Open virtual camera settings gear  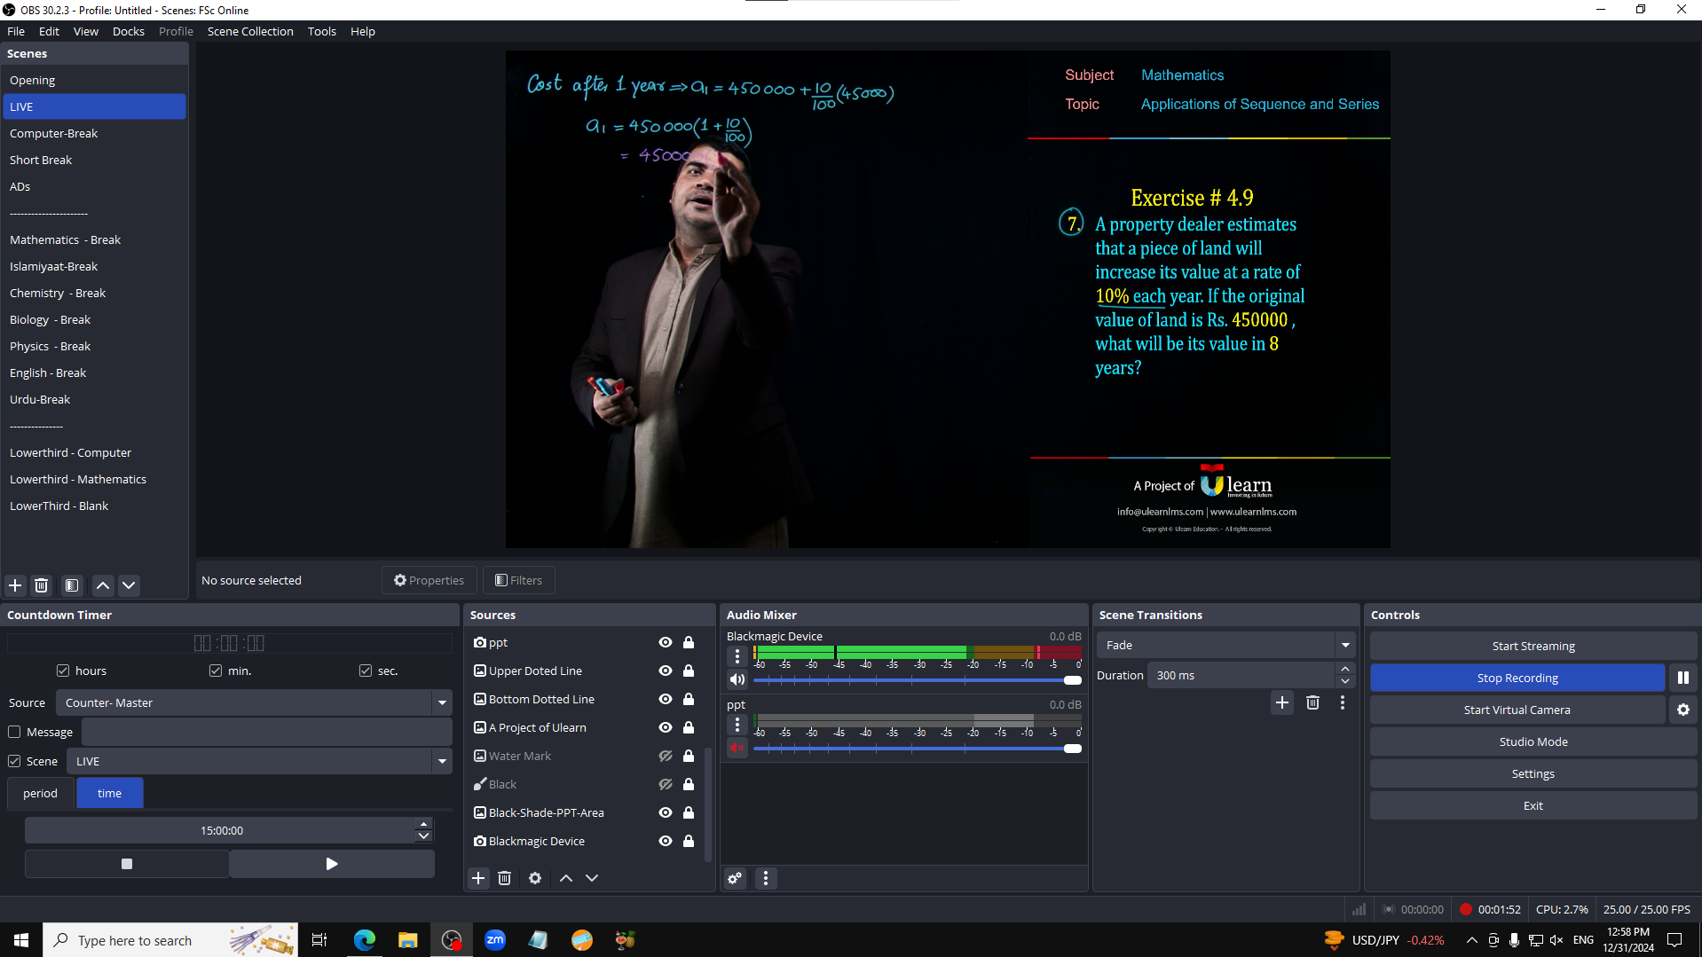click(x=1683, y=710)
